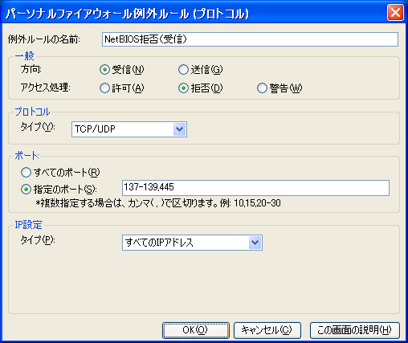
Task: Confirm with the OK(O) button
Action: [196, 330]
